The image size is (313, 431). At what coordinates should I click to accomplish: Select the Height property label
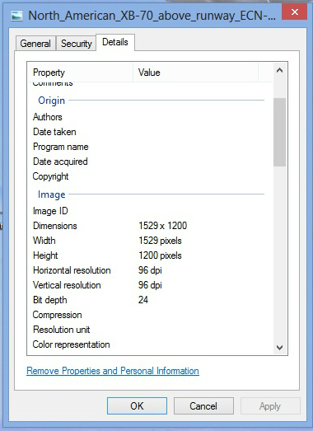pos(45,255)
